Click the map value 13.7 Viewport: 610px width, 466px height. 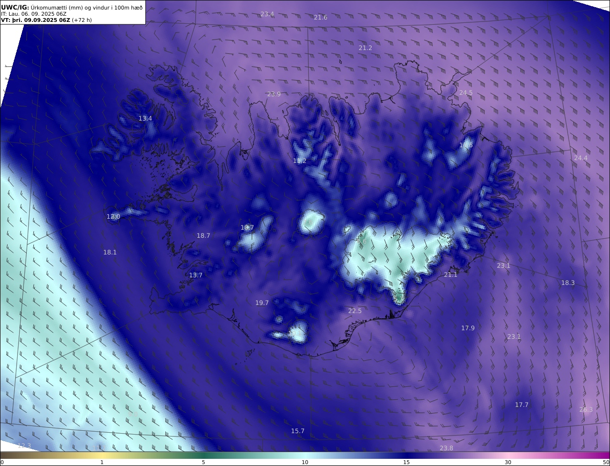(196, 275)
